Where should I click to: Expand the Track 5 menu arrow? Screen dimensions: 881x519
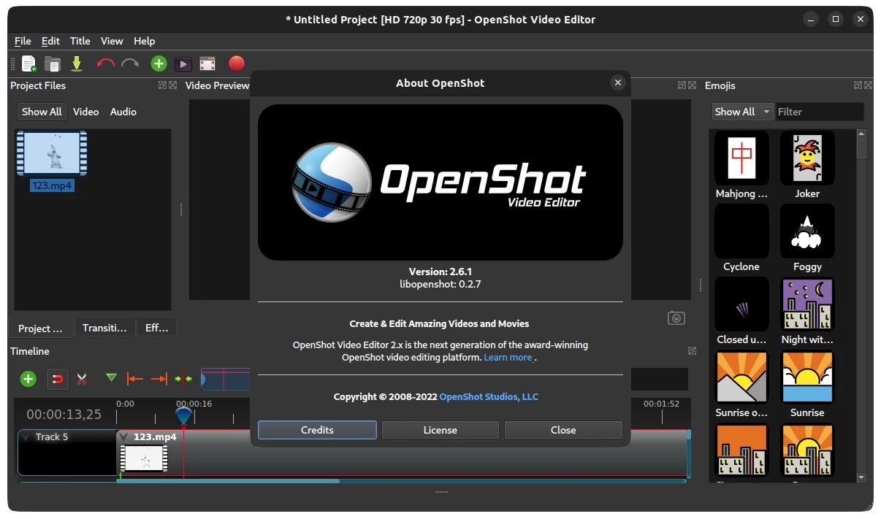coord(27,437)
